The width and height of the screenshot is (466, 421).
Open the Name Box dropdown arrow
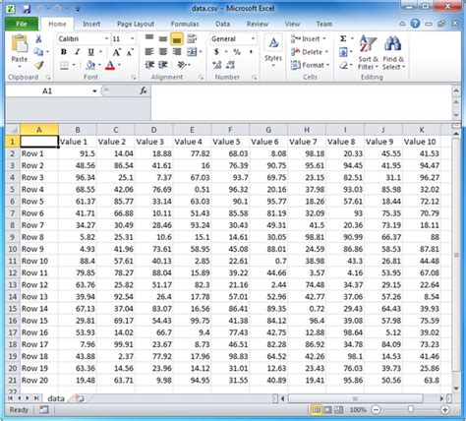[x=94, y=90]
